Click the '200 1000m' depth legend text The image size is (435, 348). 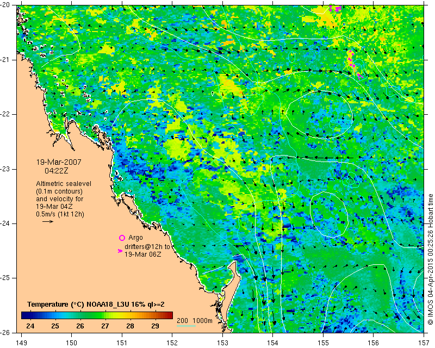[195, 321]
